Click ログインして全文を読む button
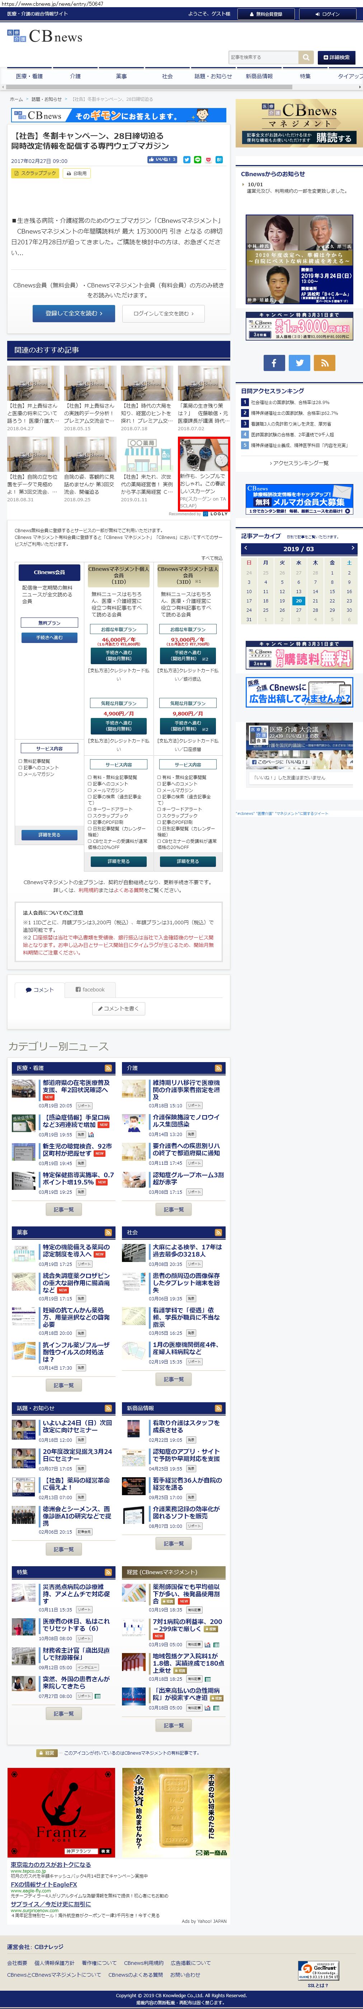The width and height of the screenshot is (363, 2009). point(163,313)
